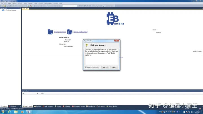The height and width of the screenshot is (114, 203).
Task: Select the Debugger tab
Action: (x=67, y=106)
